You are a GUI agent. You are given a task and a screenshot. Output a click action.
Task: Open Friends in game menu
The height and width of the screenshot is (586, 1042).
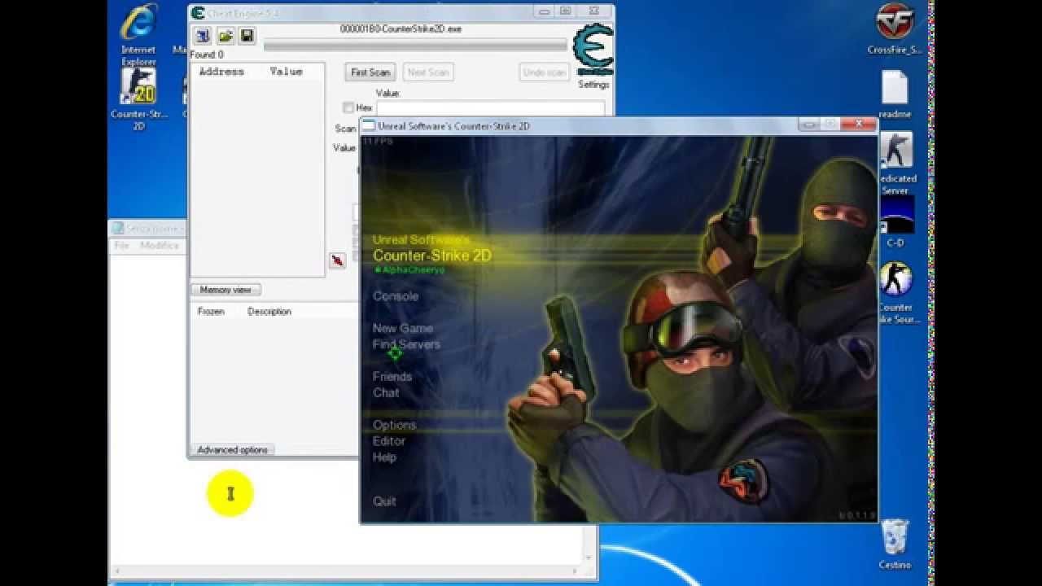coord(392,377)
